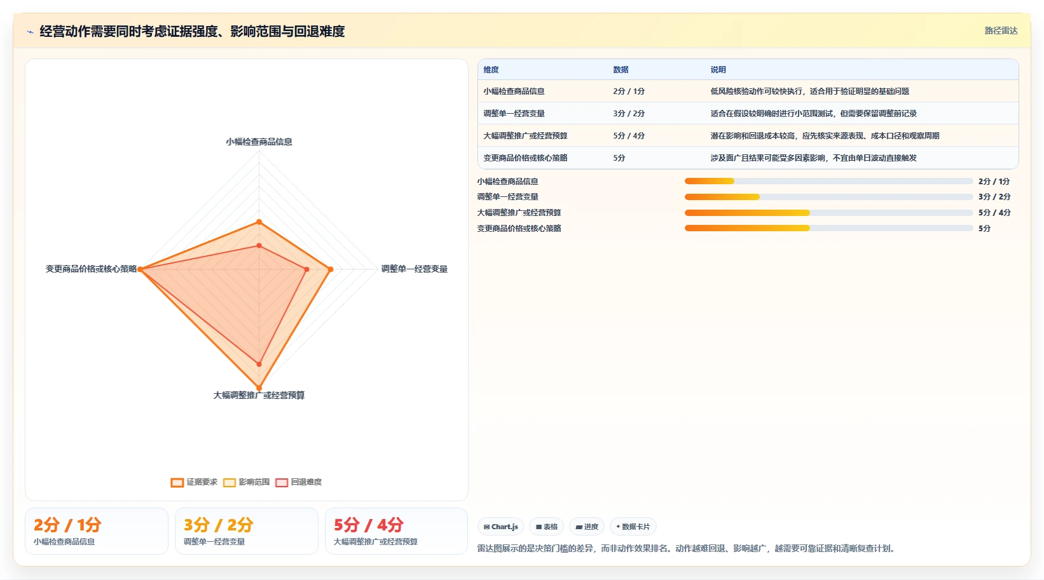Click radar axis label 调整单一经营变量

(414, 269)
